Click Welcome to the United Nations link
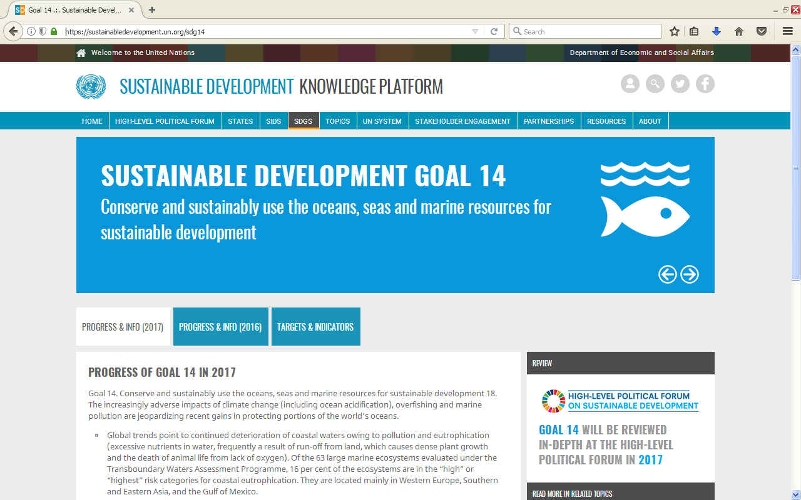Image resolution: width=801 pixels, height=500 pixels. (x=143, y=52)
